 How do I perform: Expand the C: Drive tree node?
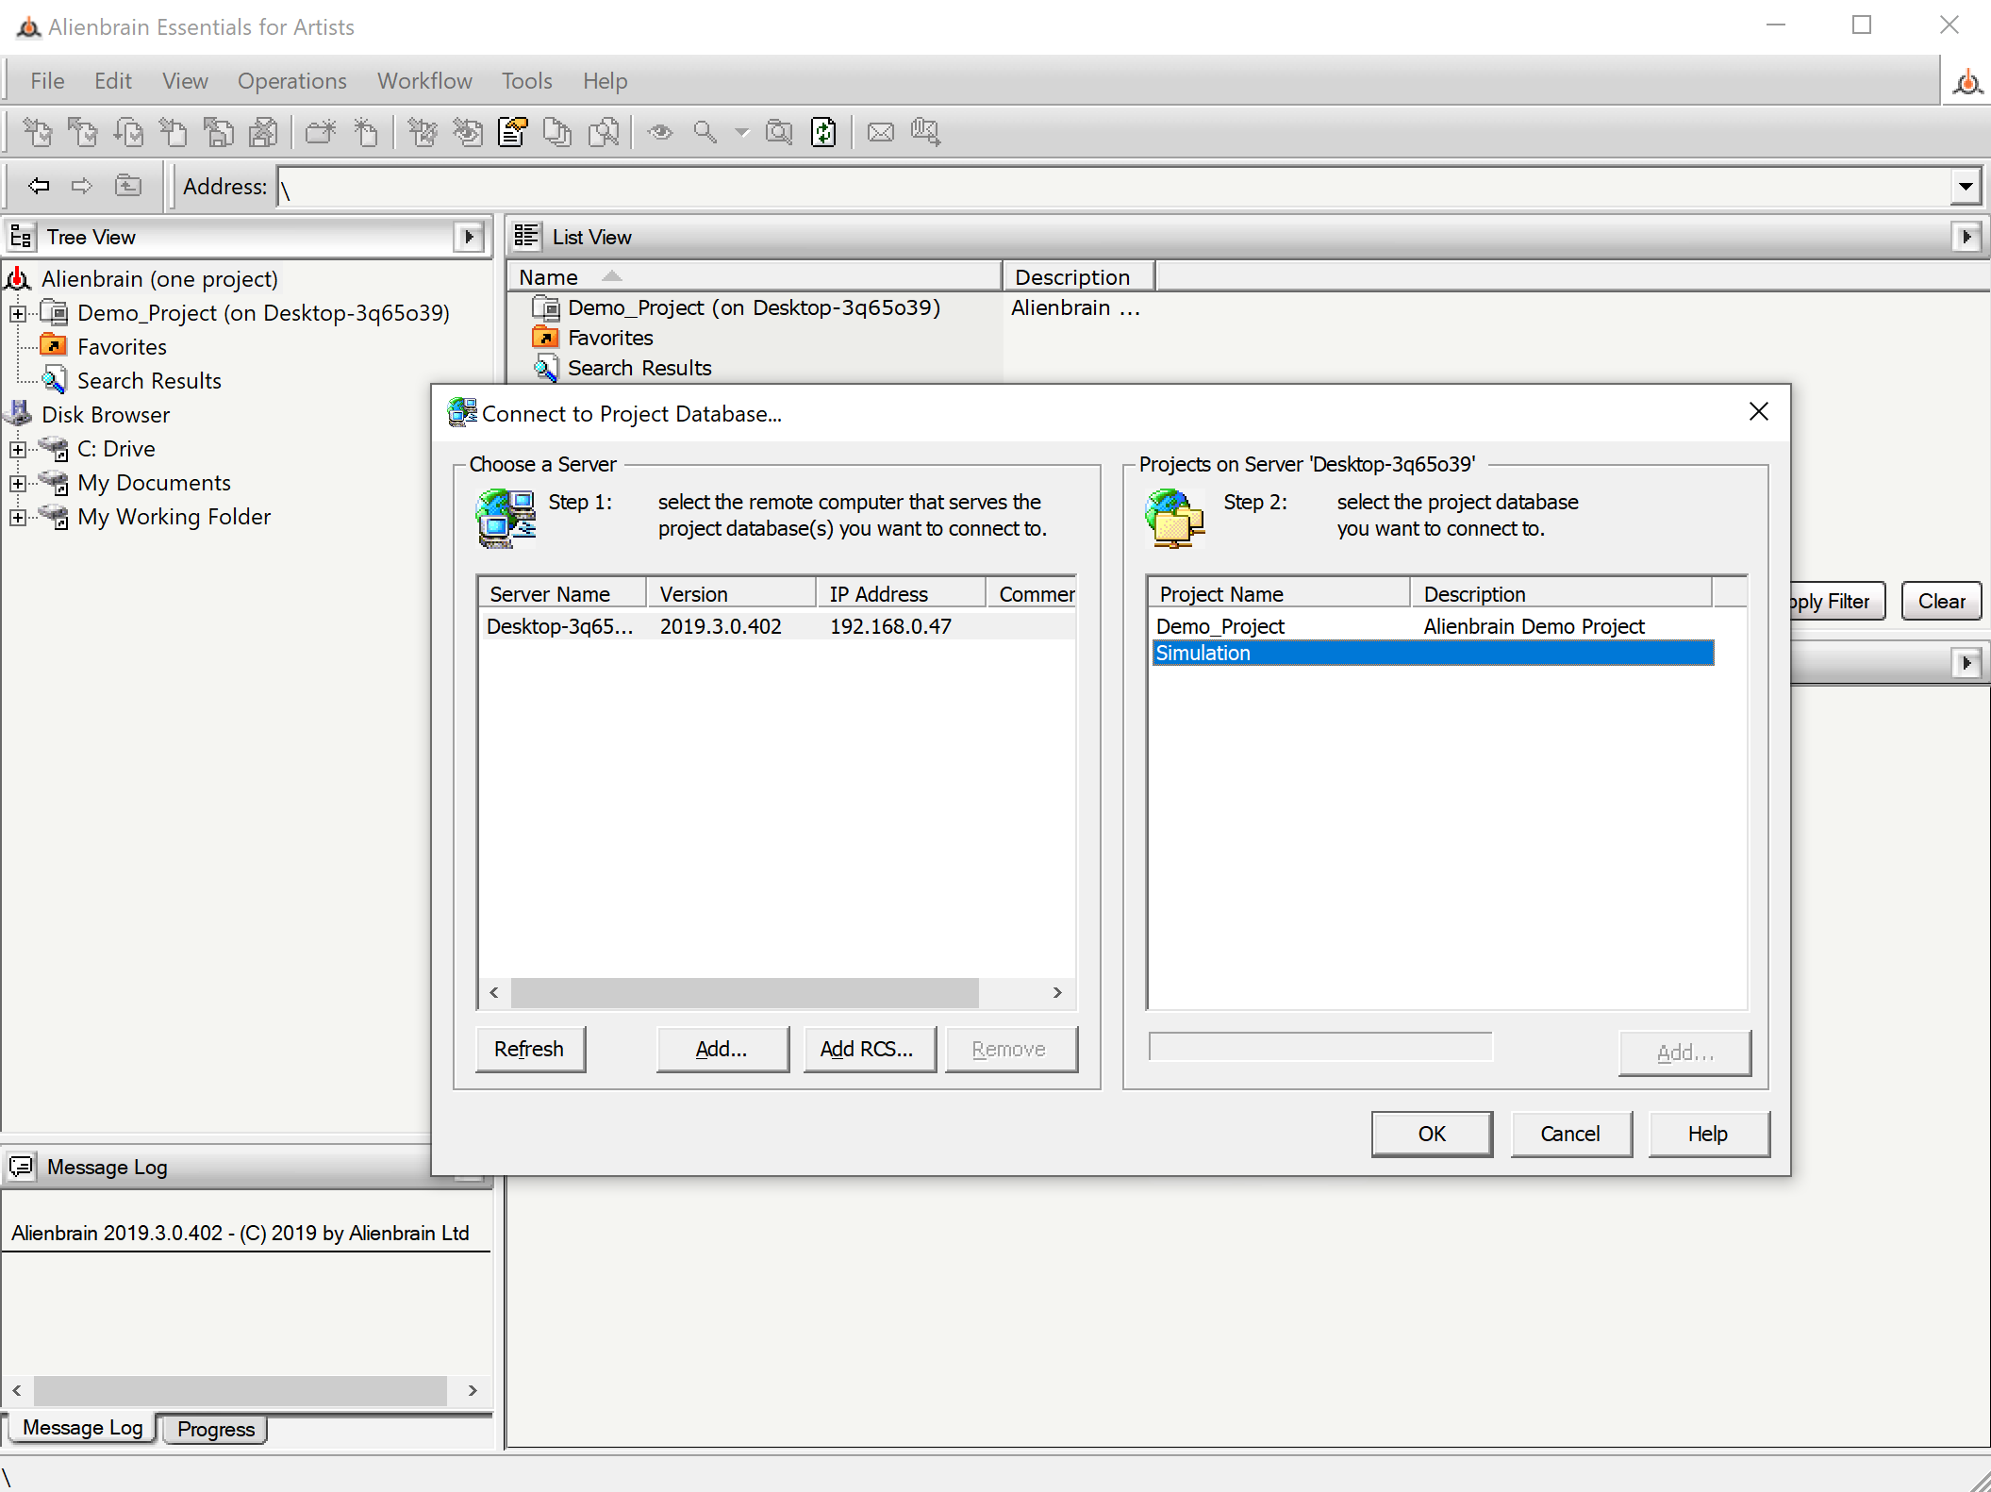18,449
